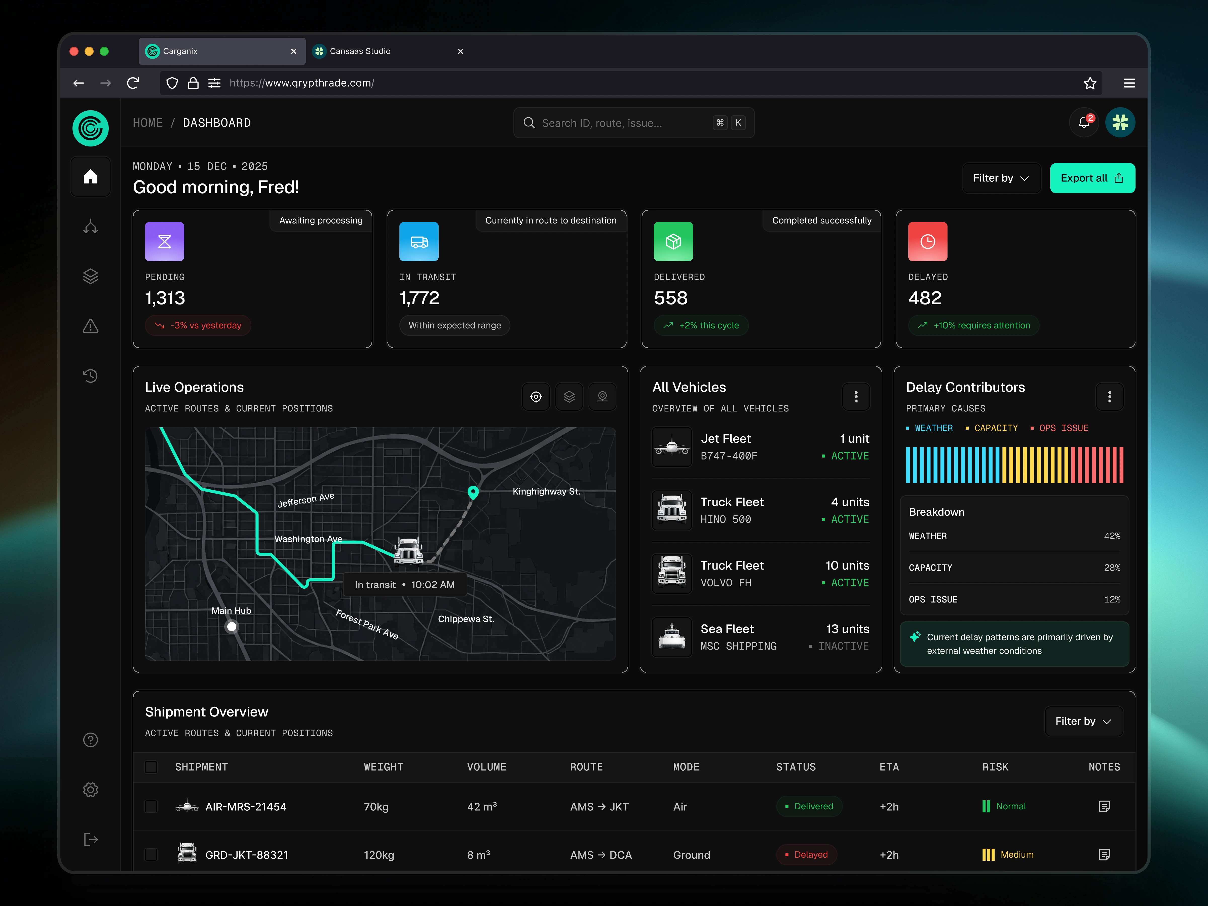Toggle the select-all shipments header checkbox
1208x906 pixels.
[151, 767]
